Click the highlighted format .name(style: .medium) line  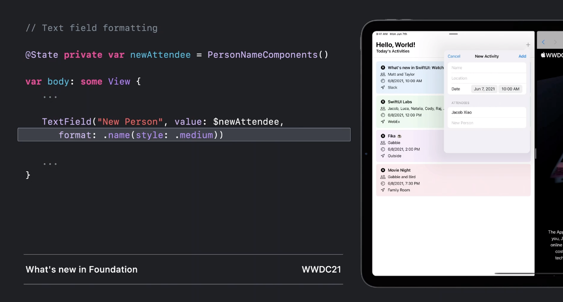pyautogui.click(x=184, y=135)
